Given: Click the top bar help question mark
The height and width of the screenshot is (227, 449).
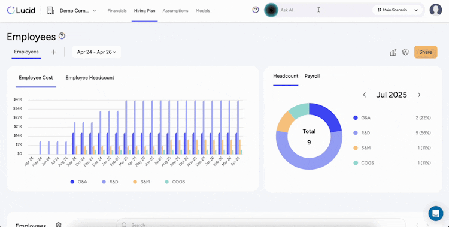Looking at the screenshot, I should coord(256,10).
